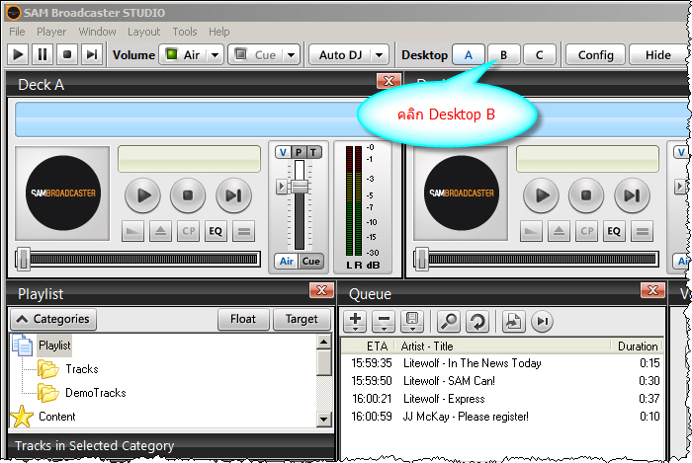Click Queue export file icon
Viewport: 692px width, 463px height.
pyautogui.click(x=514, y=321)
